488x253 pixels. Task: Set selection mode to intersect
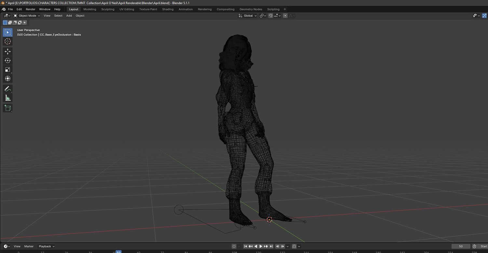coord(25,22)
